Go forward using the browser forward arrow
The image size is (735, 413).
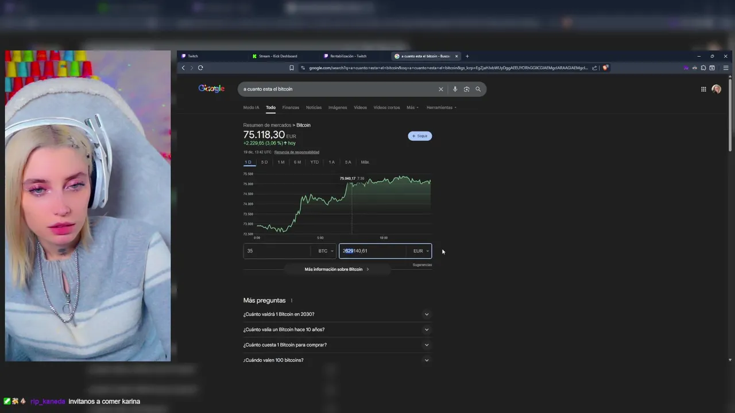pyautogui.click(x=192, y=68)
